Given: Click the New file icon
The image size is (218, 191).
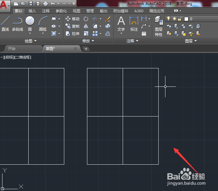Looking at the screenshot, I should (x=16, y=4).
